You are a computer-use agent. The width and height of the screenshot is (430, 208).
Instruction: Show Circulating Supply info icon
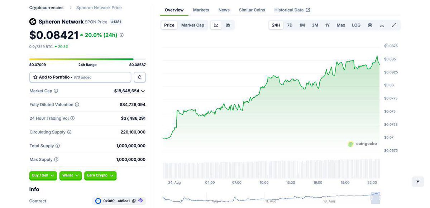pyautogui.click(x=69, y=132)
